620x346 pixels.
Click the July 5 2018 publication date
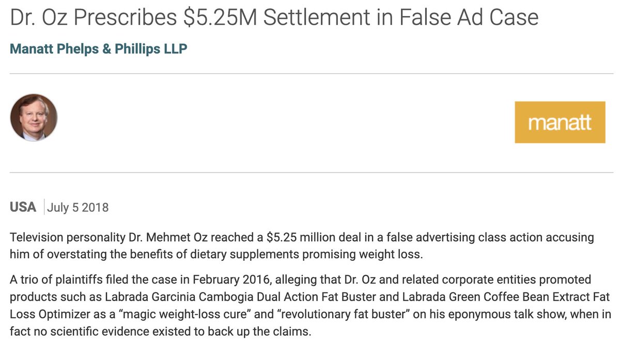78,208
